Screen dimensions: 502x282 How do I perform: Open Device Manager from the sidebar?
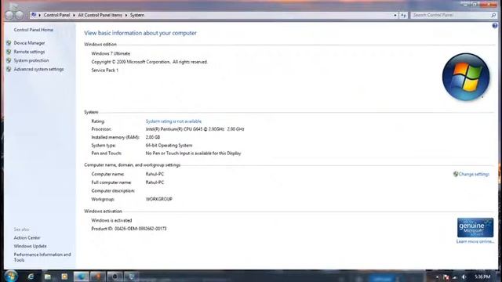(x=29, y=43)
